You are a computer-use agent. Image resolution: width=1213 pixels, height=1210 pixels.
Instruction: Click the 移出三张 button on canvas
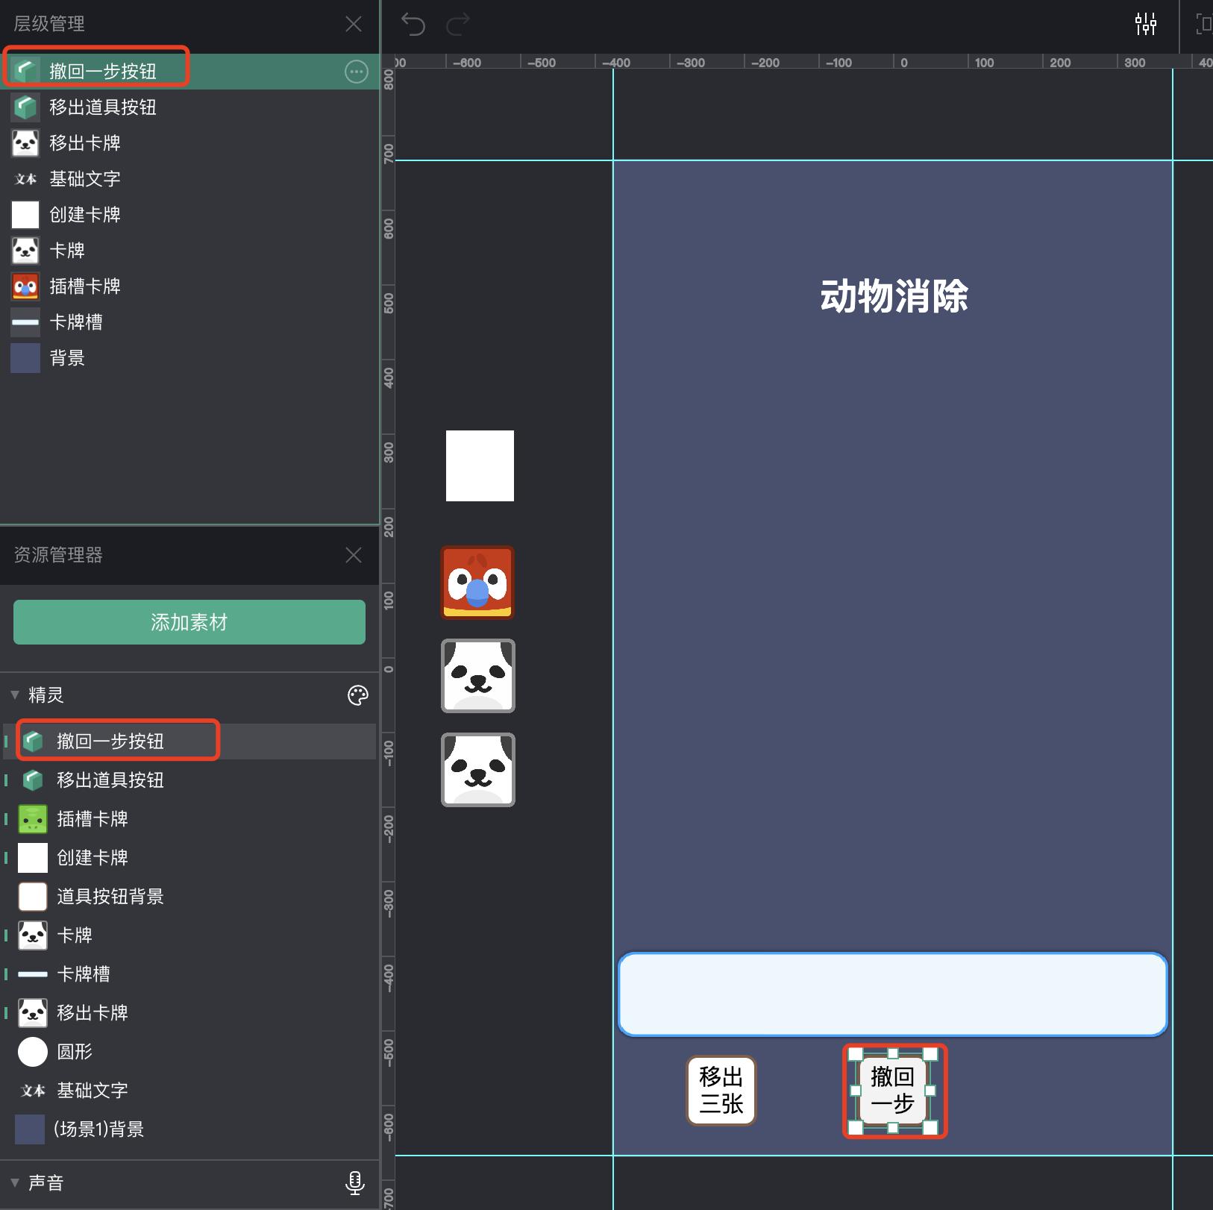(720, 1091)
